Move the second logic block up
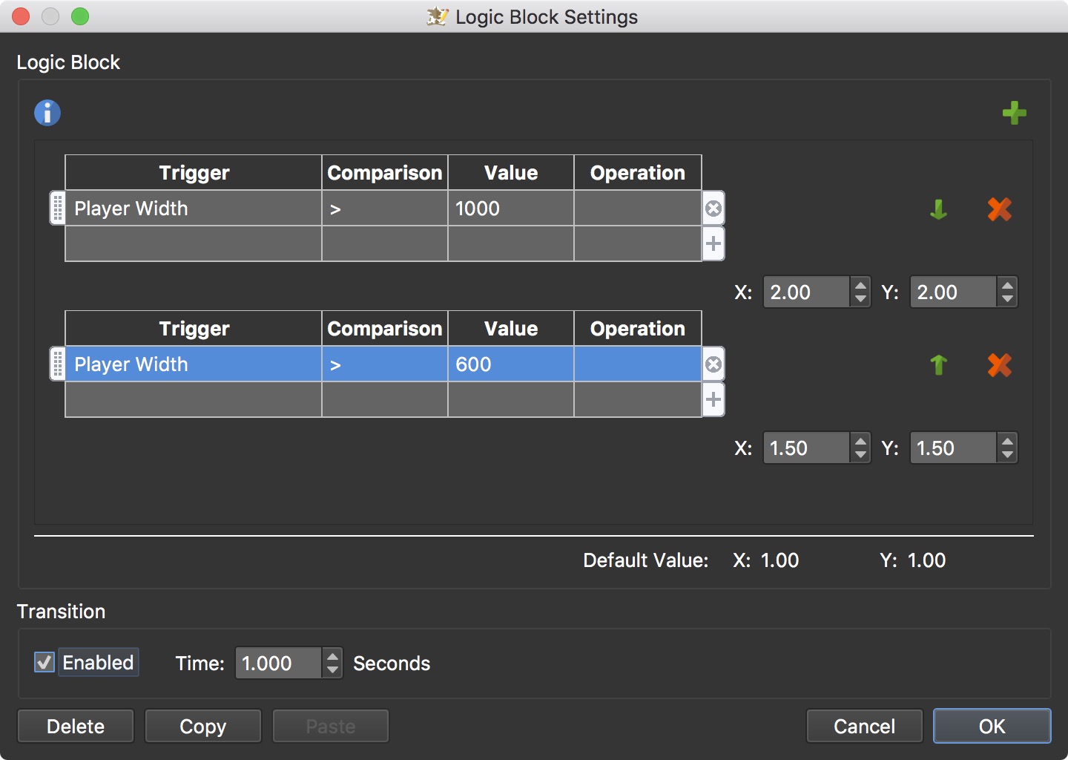 coord(938,364)
